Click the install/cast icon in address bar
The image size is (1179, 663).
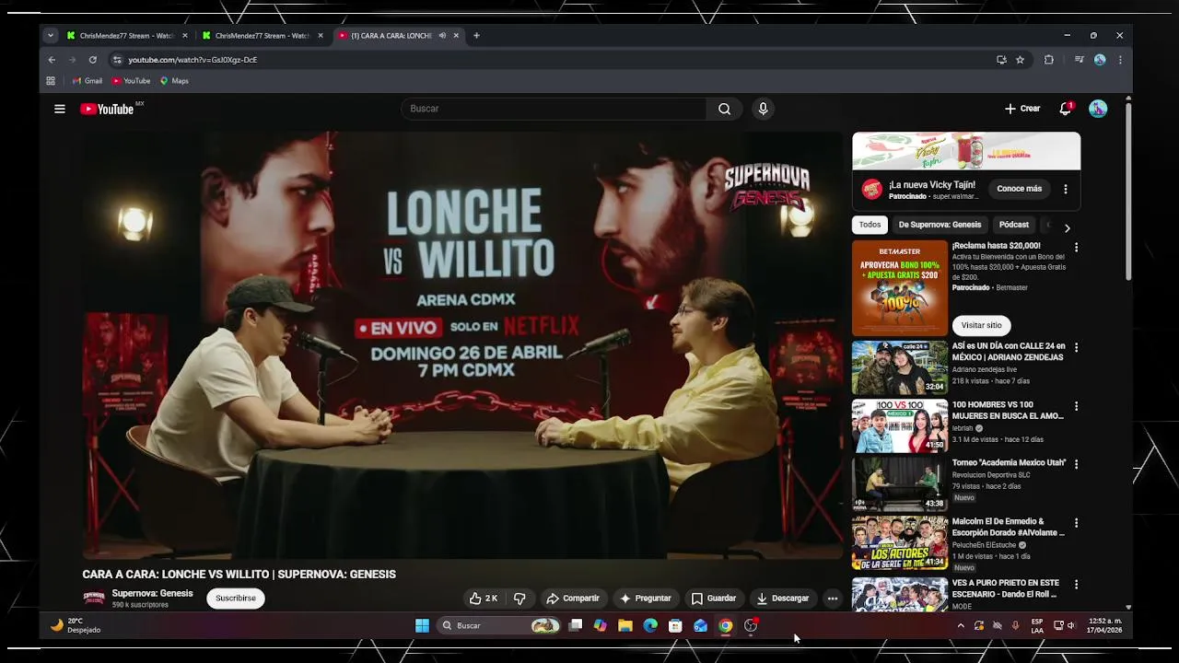(1001, 60)
